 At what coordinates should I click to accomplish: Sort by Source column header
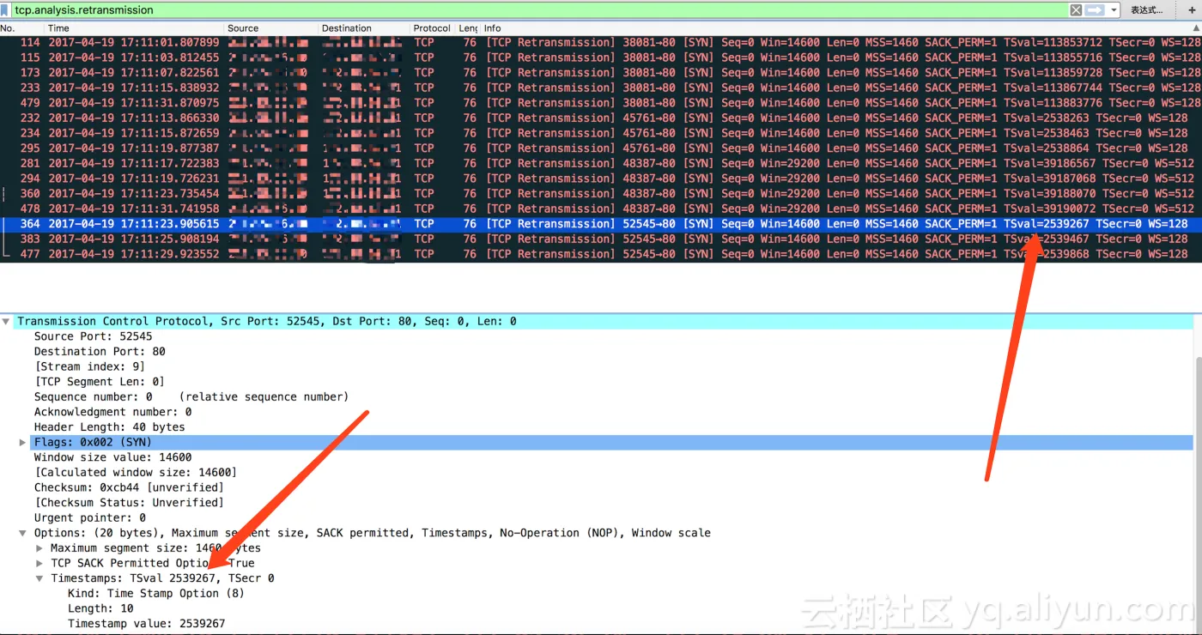(243, 28)
